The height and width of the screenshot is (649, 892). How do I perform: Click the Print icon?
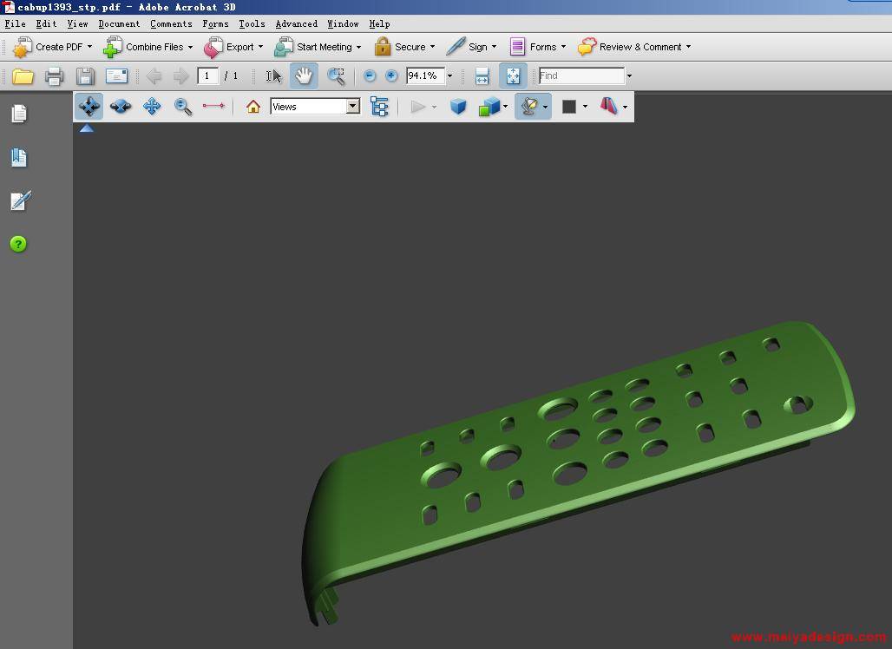coord(54,75)
